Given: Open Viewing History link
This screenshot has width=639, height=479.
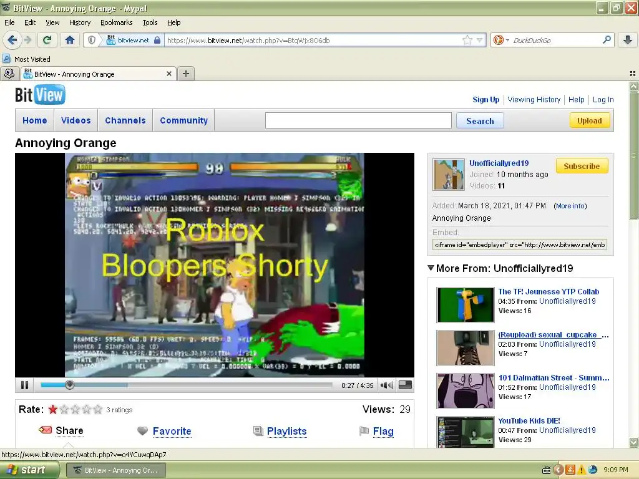Looking at the screenshot, I should click(534, 99).
